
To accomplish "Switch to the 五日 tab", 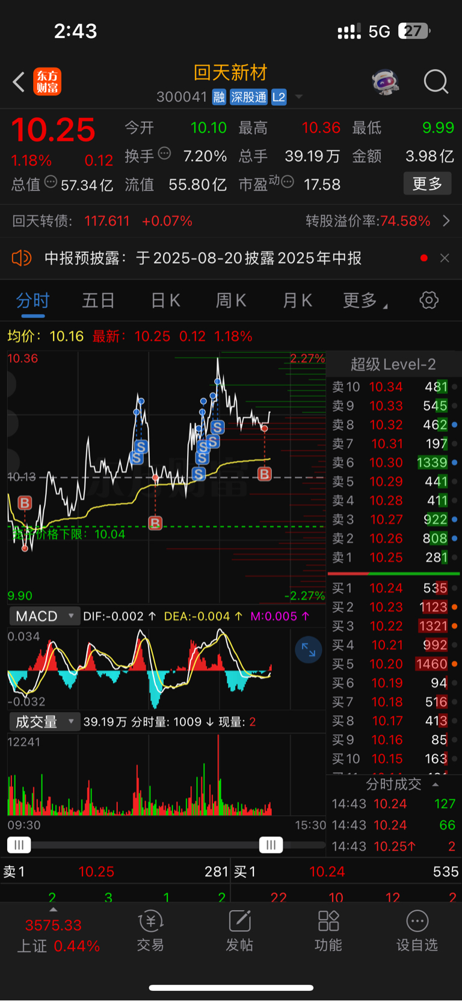I will pyautogui.click(x=98, y=300).
